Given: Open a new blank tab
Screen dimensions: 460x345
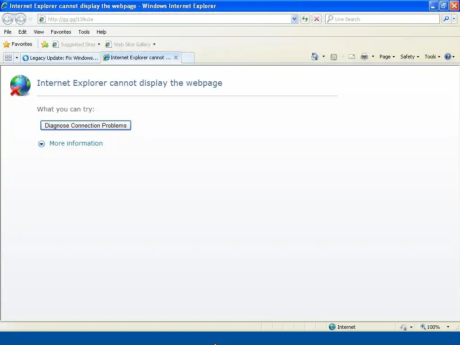Looking at the screenshot, I should tap(188, 57).
